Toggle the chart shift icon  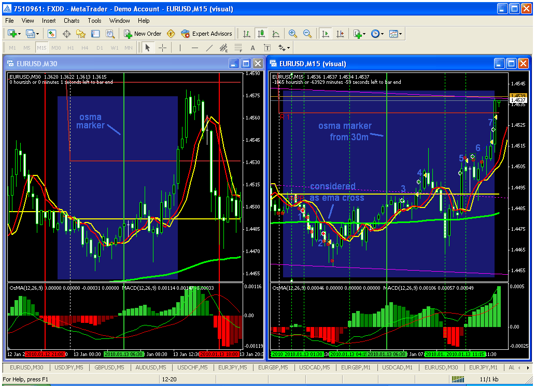[x=340, y=34]
